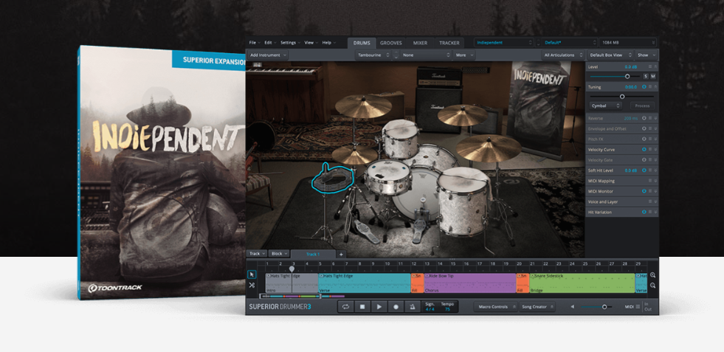
Task: Click the Process button
Action: click(642, 106)
